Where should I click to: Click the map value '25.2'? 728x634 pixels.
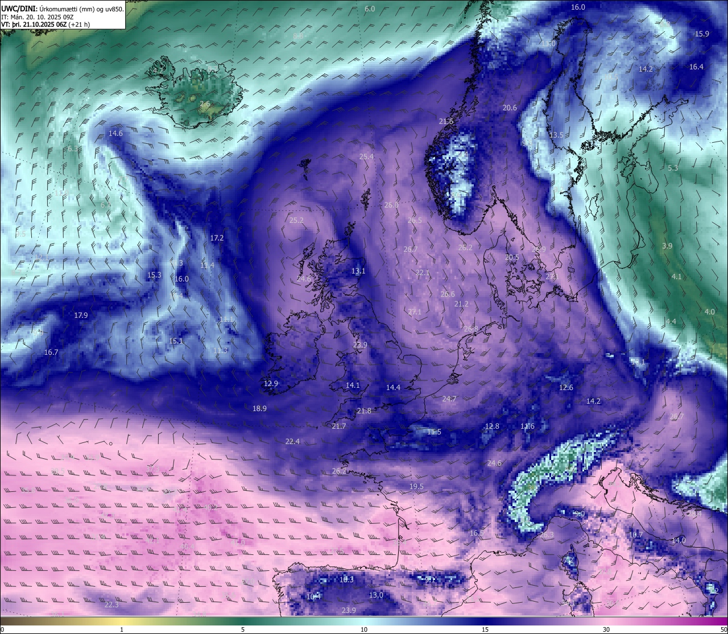click(296, 221)
